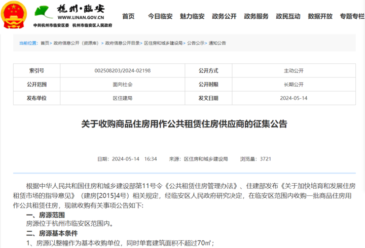Click the index number 002508203/2024-02198 cell
365x248 pixels.
click(123, 71)
